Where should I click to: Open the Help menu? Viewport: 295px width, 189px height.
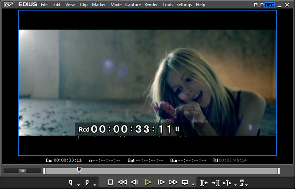201,5
